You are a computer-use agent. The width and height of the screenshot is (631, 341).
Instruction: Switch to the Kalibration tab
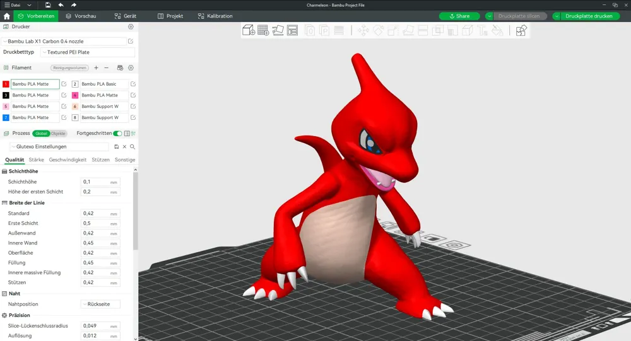(215, 16)
